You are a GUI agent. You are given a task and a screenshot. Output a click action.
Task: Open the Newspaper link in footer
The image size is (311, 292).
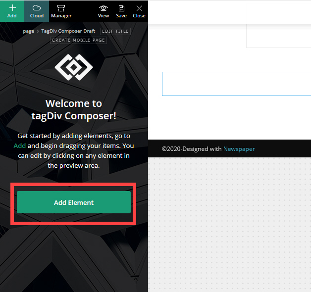pyautogui.click(x=239, y=149)
